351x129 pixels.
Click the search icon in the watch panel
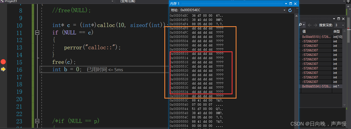coord(301,25)
